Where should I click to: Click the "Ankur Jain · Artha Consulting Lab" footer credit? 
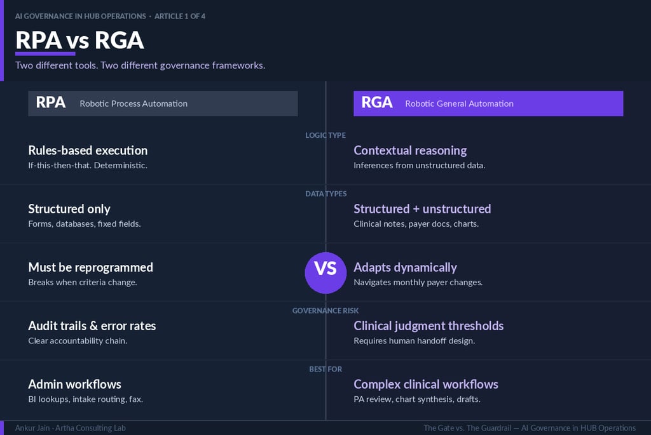71,428
